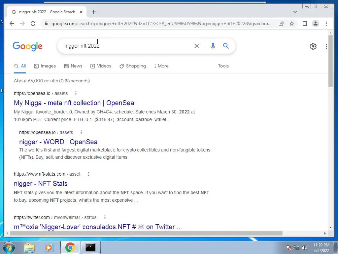Click the browser forward arrow

click(22, 23)
